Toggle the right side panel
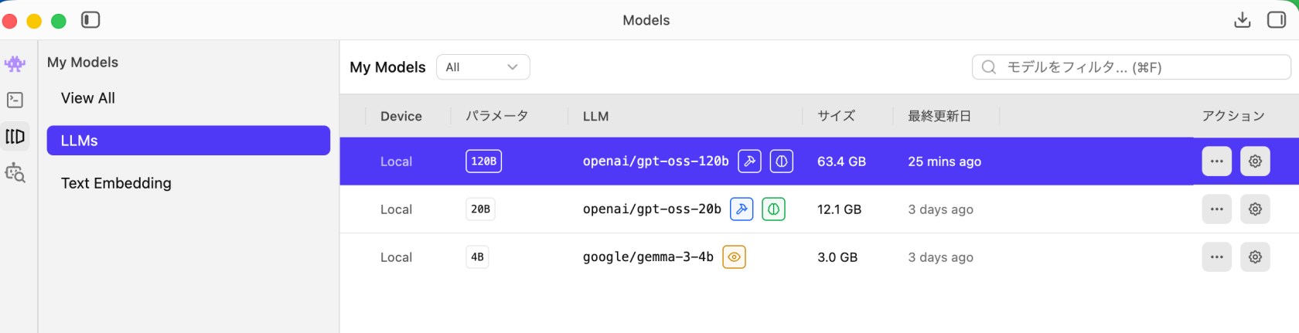The width and height of the screenshot is (1299, 333). coord(1276,20)
